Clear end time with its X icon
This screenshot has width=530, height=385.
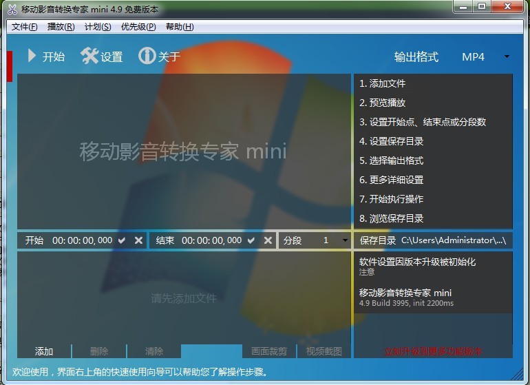268,240
